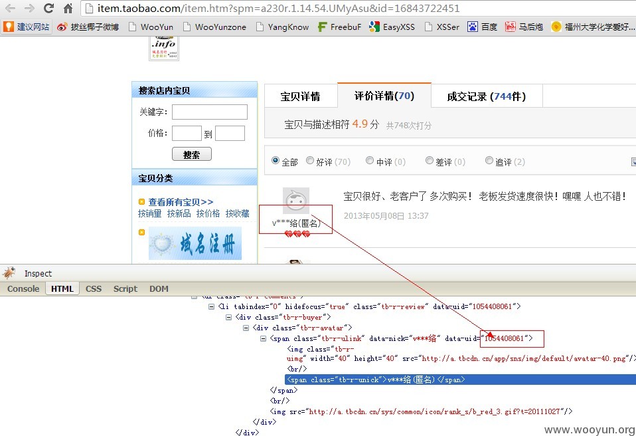636x436 pixels.
Task: Select the 追评 (2) radio button
Action: [x=489, y=160]
